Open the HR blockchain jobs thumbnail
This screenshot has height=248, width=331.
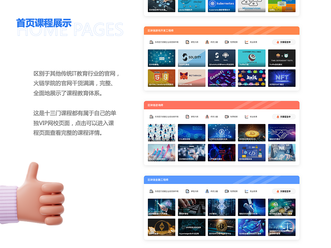pos(282,153)
